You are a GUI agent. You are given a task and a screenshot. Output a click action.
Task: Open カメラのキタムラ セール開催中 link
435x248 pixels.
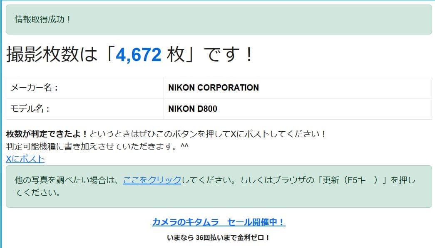pyautogui.click(x=219, y=222)
